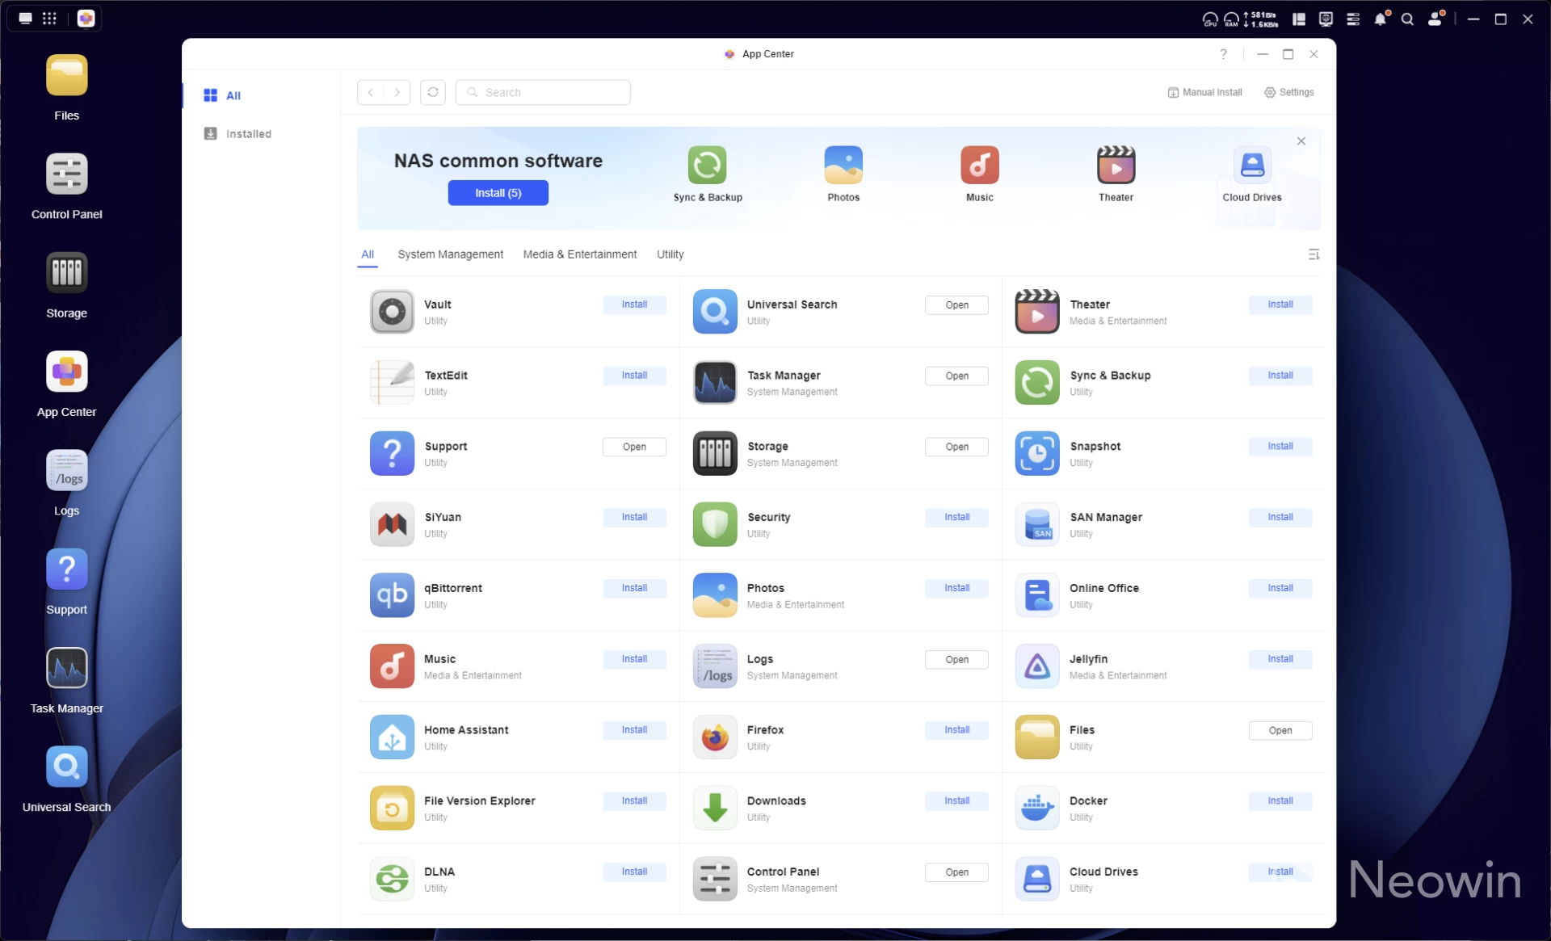Viewport: 1551px width, 941px height.
Task: Open the notification bell in top bar
Action: tap(1380, 19)
